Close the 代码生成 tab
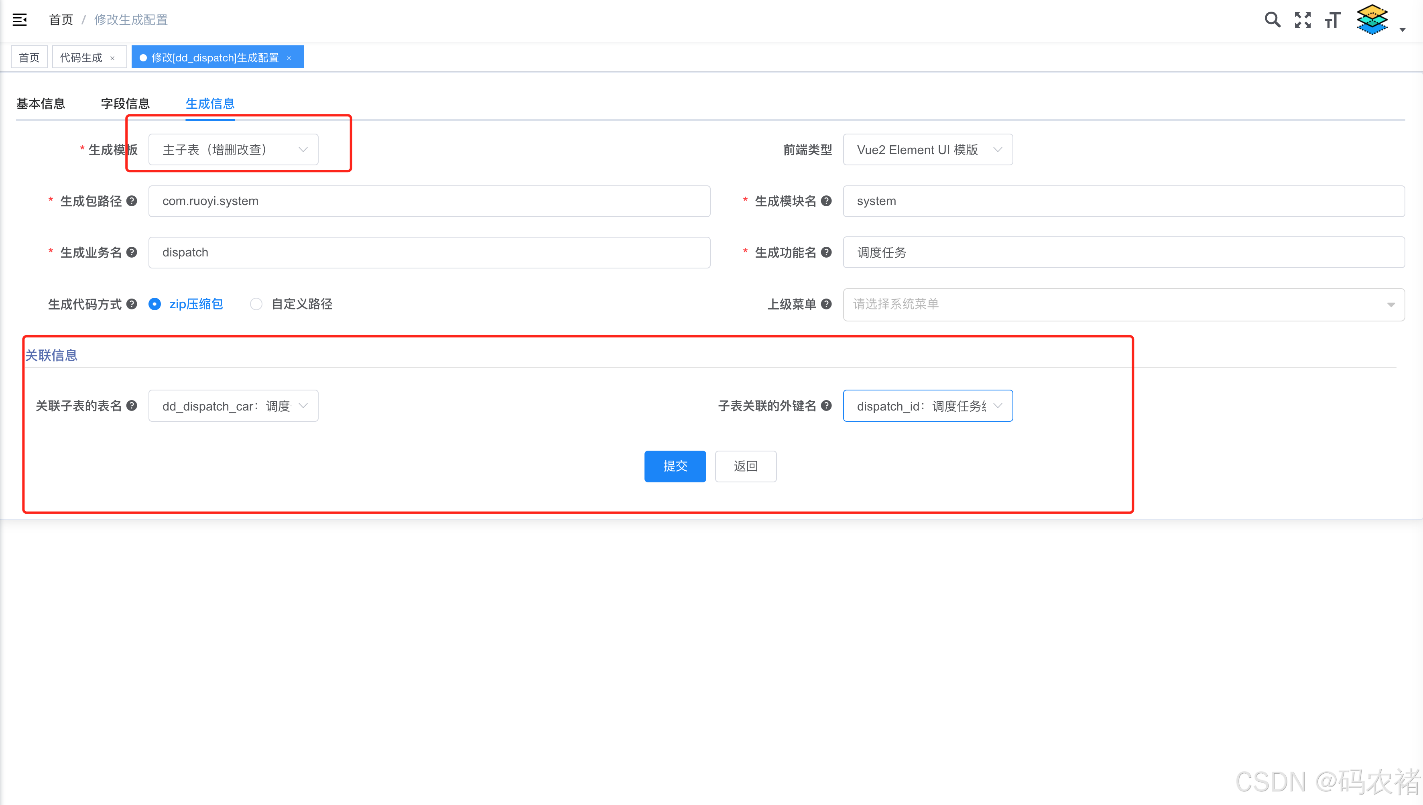This screenshot has width=1423, height=805. [x=113, y=58]
